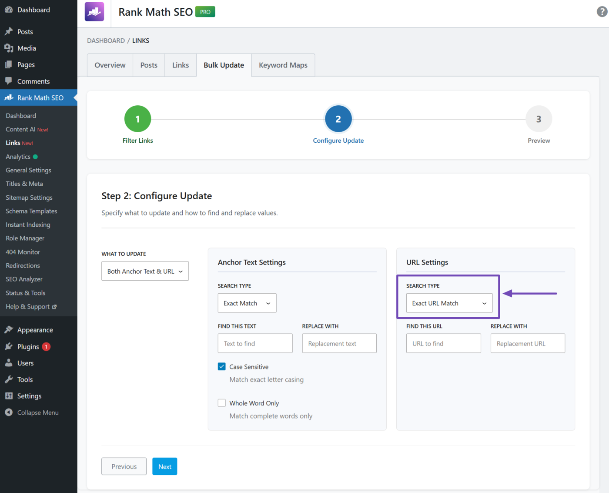Switch to the Keyword Maps tab
Image resolution: width=609 pixels, height=493 pixels.
pos(283,65)
